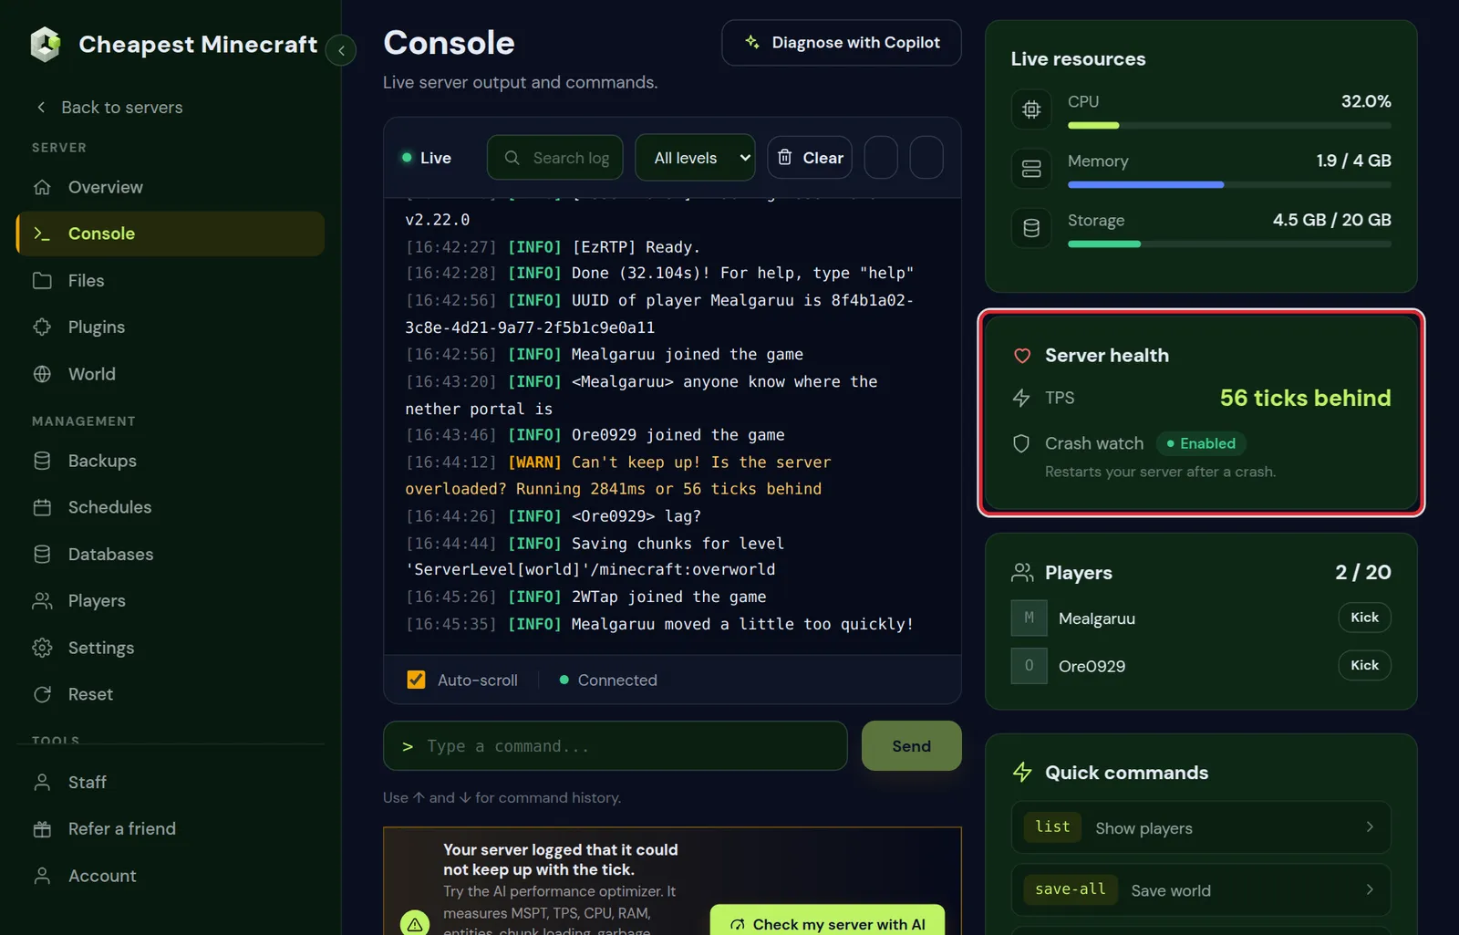Open the Schedules calendar icon
Screen dimensions: 1459x935
click(x=42, y=507)
